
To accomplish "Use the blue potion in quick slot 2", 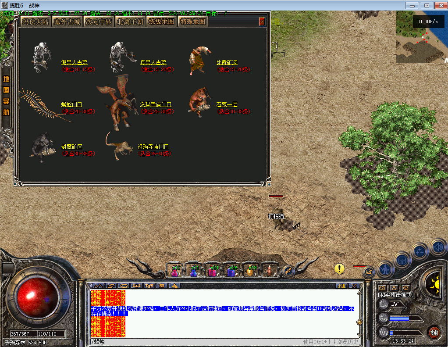I will [194, 271].
